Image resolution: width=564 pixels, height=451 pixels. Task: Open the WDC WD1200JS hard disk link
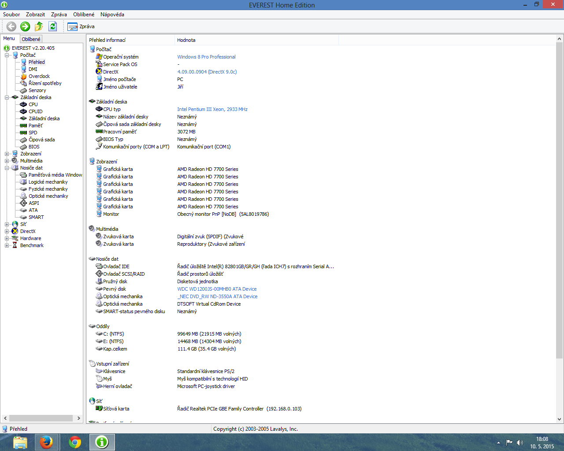[217, 289]
